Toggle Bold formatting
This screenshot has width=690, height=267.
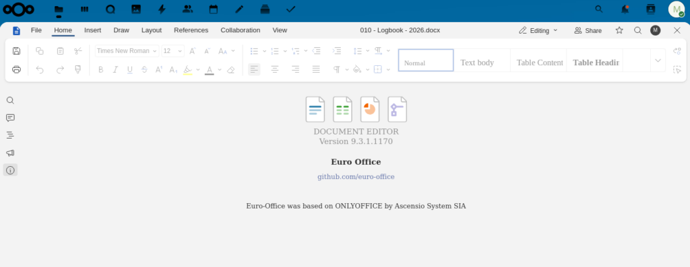101,69
